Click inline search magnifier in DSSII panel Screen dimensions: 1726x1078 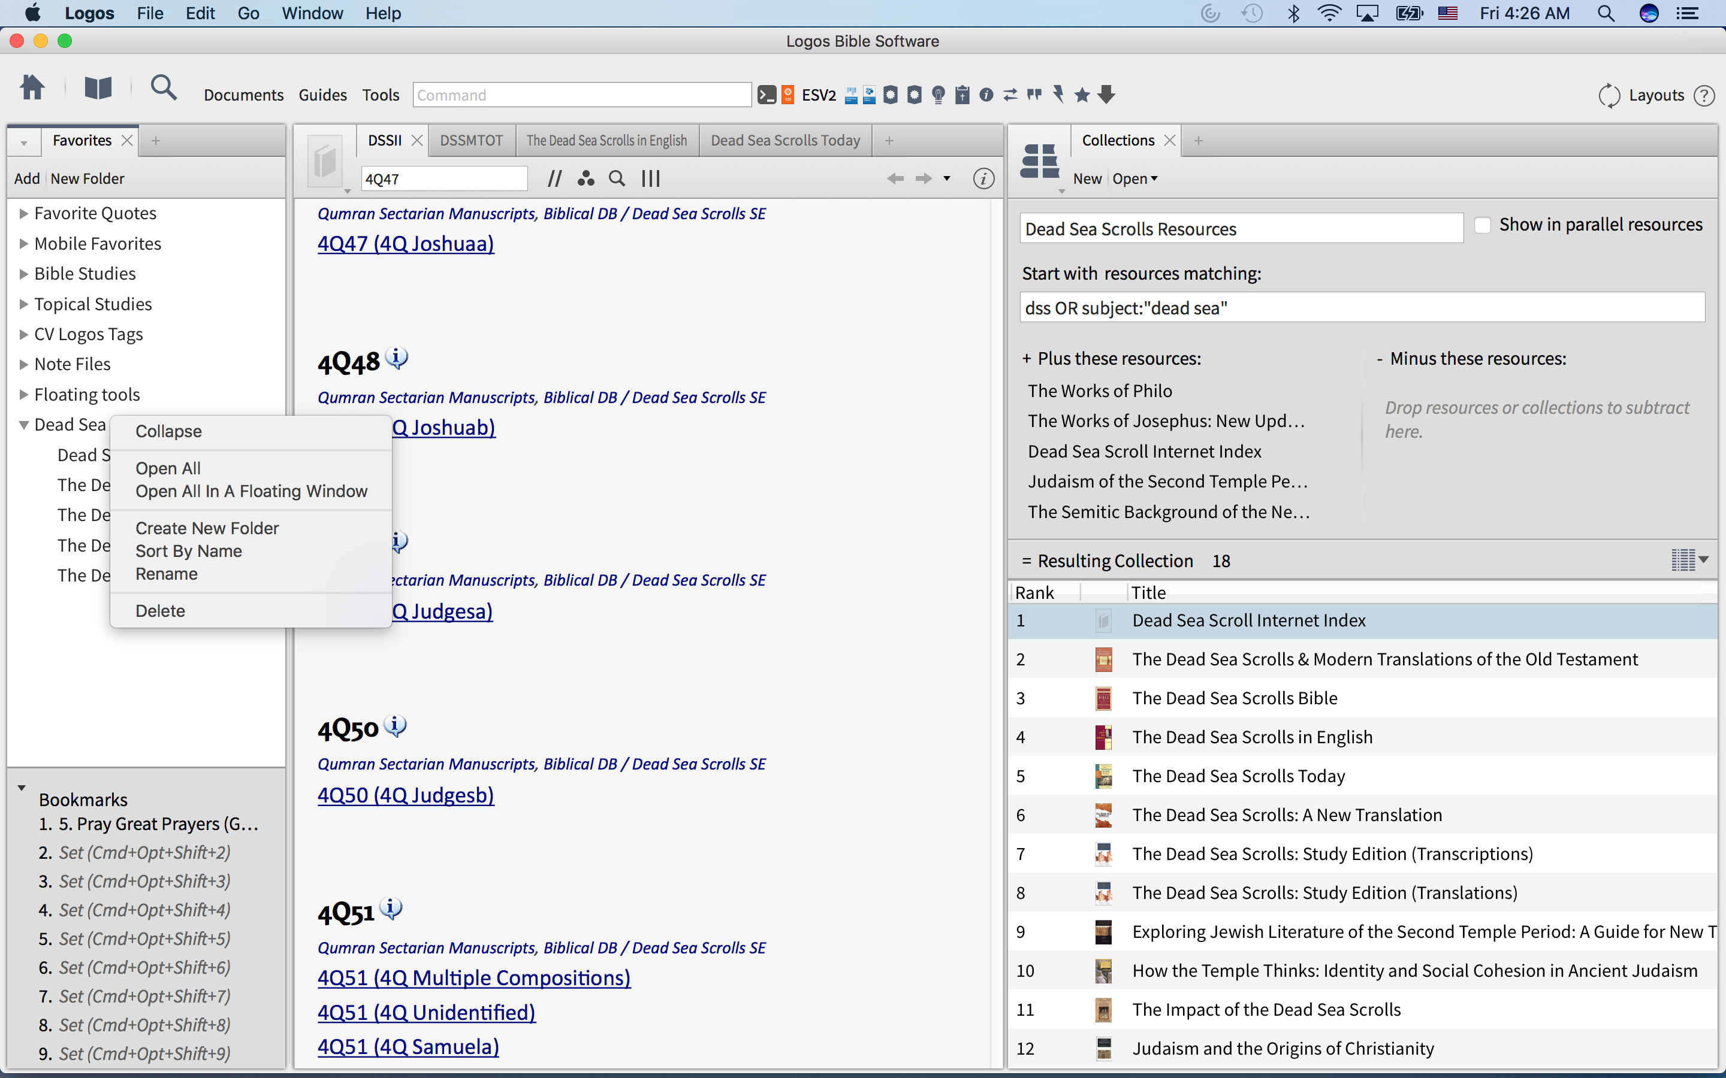617,178
